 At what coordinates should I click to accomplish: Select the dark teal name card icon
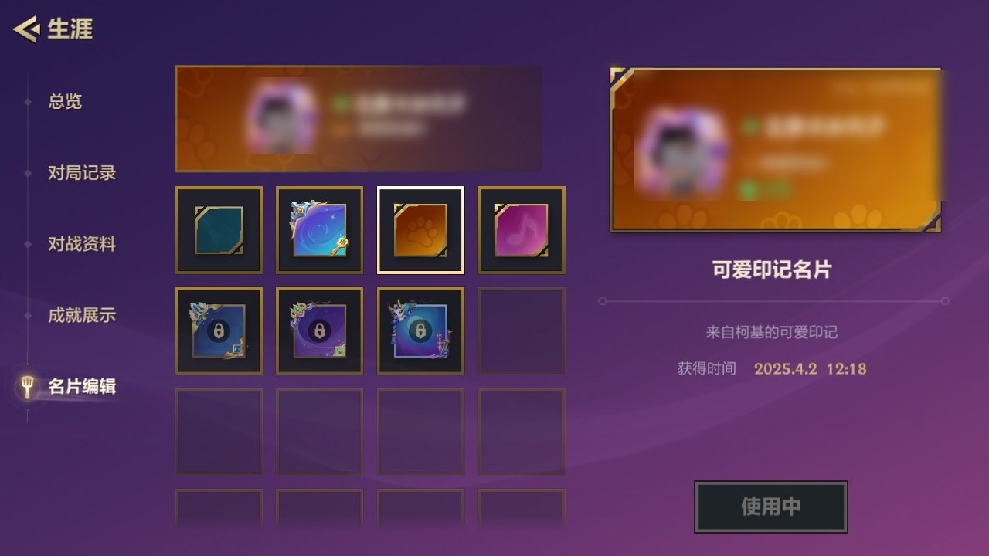click(x=219, y=230)
